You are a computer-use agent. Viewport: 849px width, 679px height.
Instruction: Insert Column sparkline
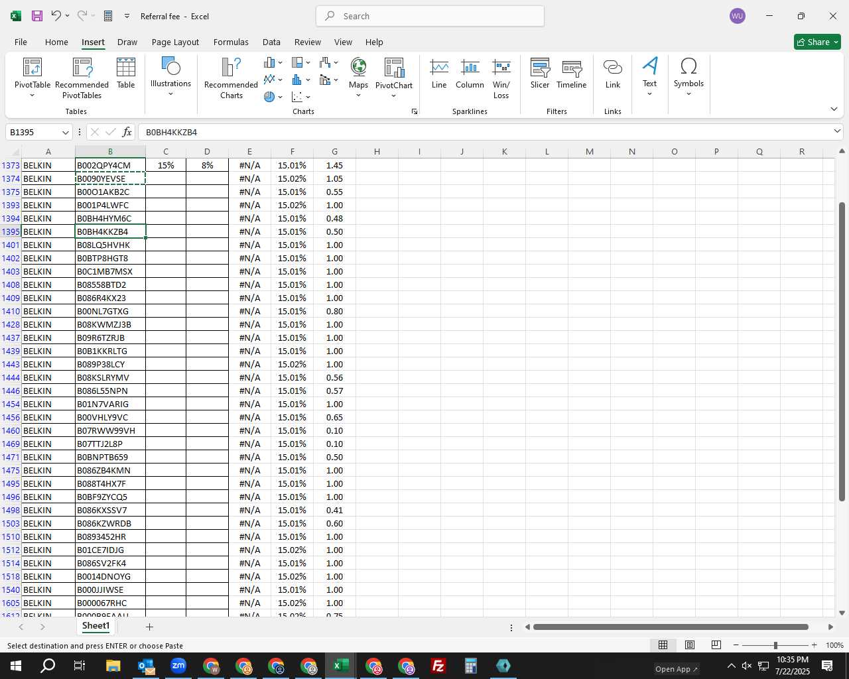pos(470,74)
